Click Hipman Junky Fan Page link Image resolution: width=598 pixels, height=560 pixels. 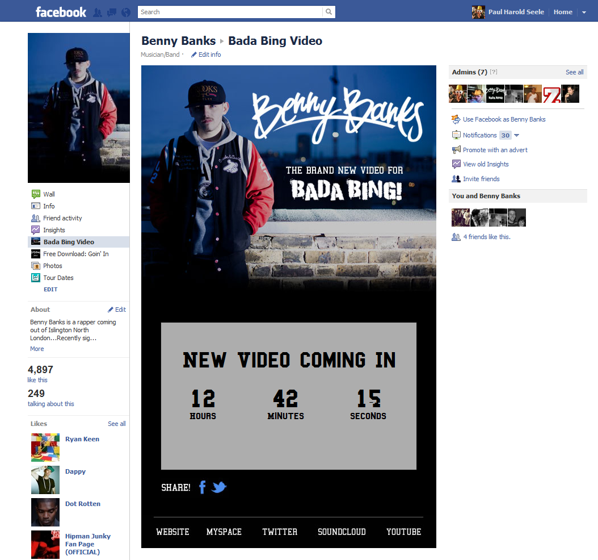88,544
